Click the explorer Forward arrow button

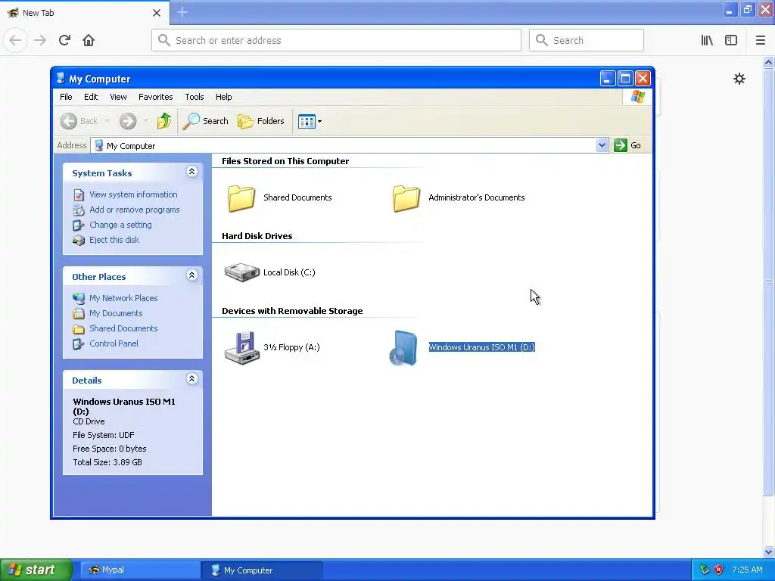point(128,121)
